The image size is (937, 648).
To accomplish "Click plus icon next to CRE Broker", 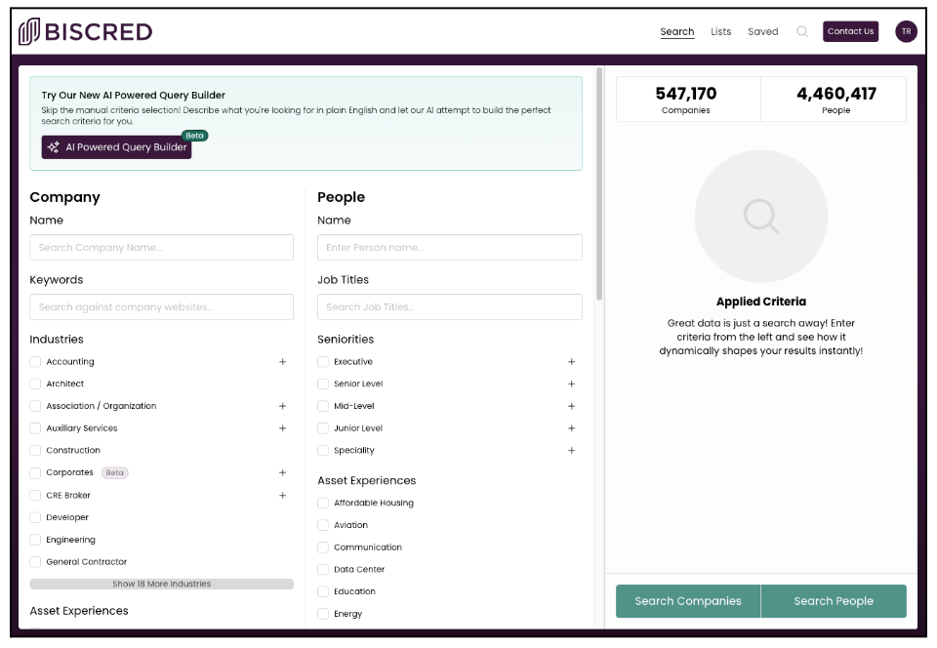I will click(x=283, y=495).
